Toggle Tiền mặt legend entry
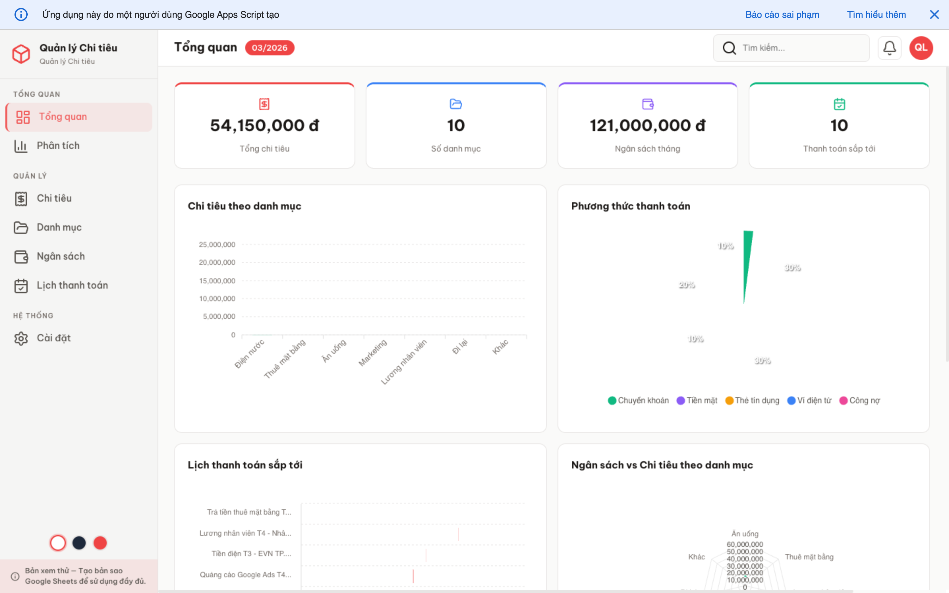The width and height of the screenshot is (949, 593). point(697,400)
